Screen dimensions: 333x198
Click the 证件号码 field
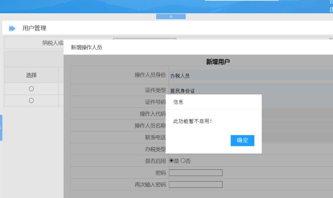[x=291, y=102]
